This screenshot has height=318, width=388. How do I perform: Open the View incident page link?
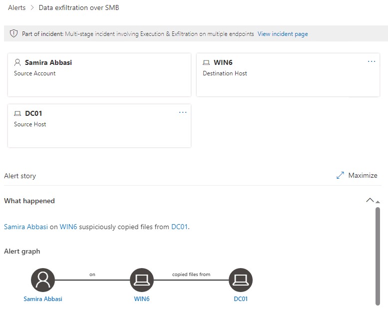click(283, 34)
